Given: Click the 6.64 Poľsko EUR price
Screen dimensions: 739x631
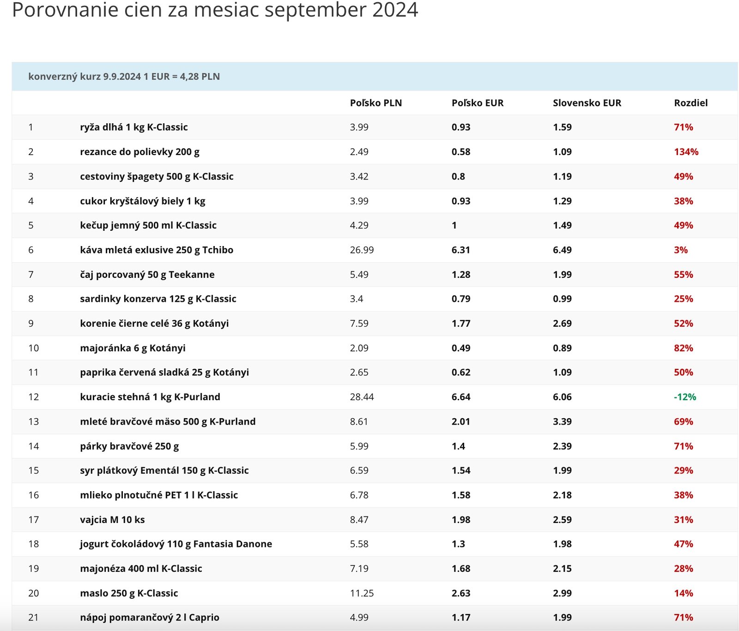Looking at the screenshot, I should coord(461,397).
